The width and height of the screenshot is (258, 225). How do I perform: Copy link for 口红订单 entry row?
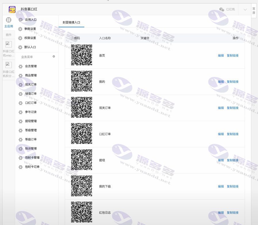click(233, 134)
